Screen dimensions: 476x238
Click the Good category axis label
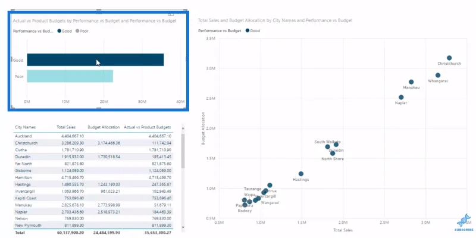click(18, 61)
